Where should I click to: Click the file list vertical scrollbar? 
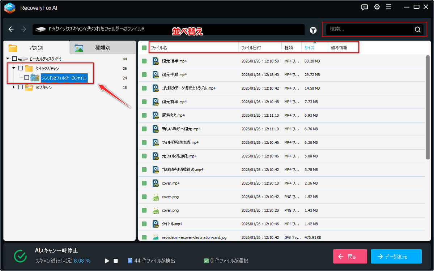point(428,107)
